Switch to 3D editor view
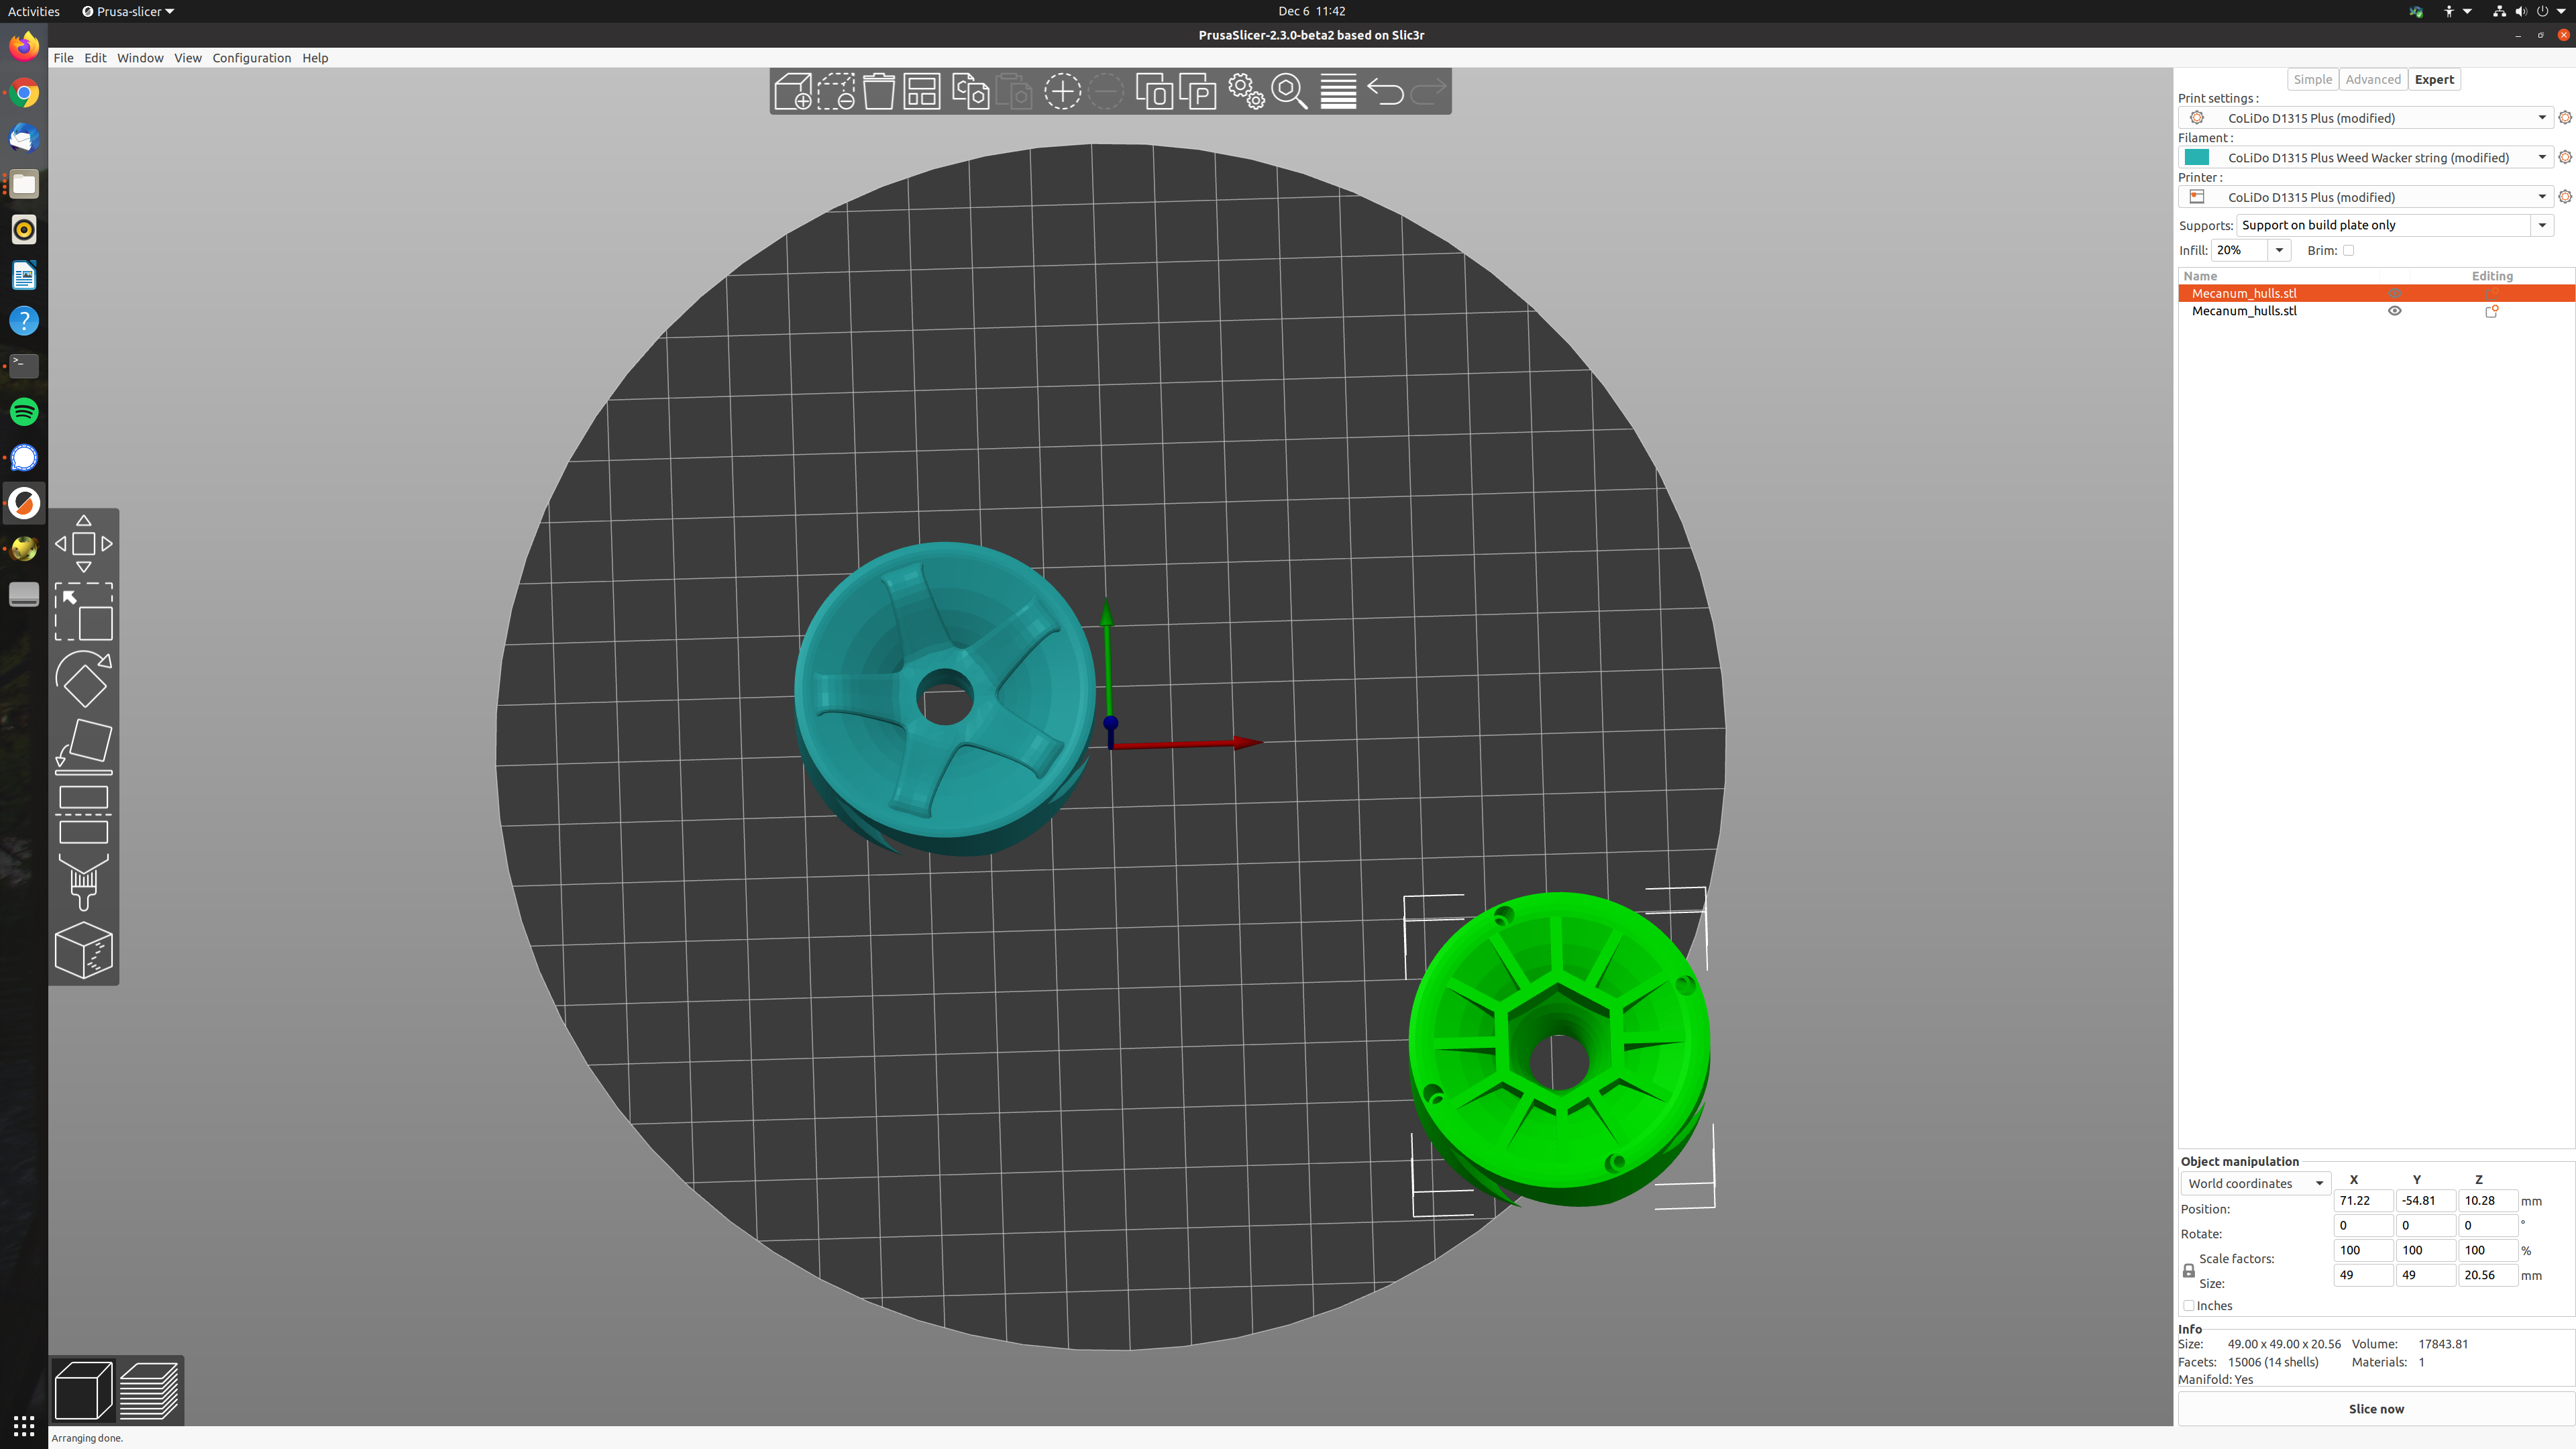The width and height of the screenshot is (2576, 1449). click(x=83, y=1390)
